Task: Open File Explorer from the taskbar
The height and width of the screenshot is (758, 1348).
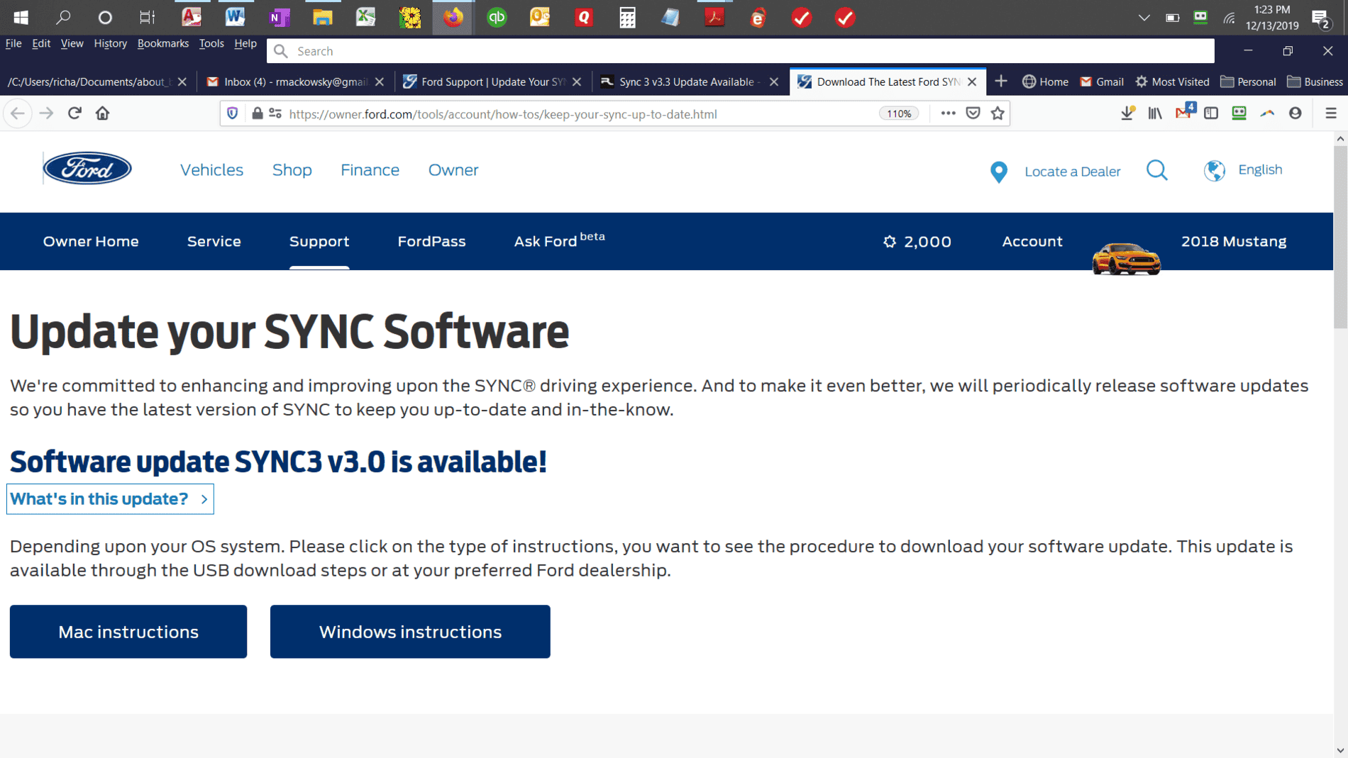Action: click(x=323, y=17)
